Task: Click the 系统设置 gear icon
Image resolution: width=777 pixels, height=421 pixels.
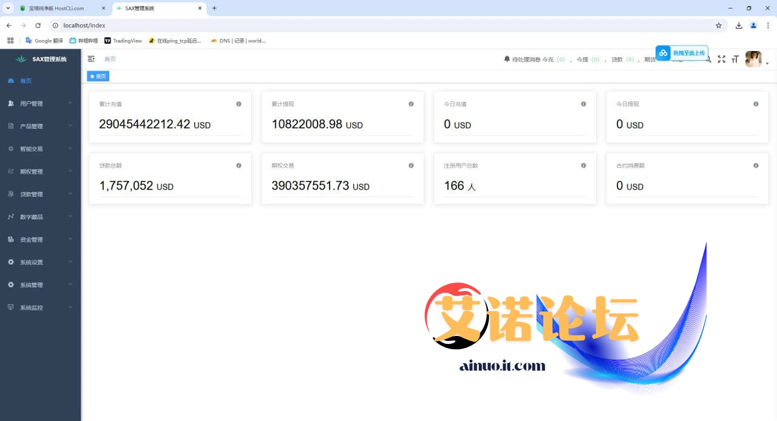Action: click(11, 262)
